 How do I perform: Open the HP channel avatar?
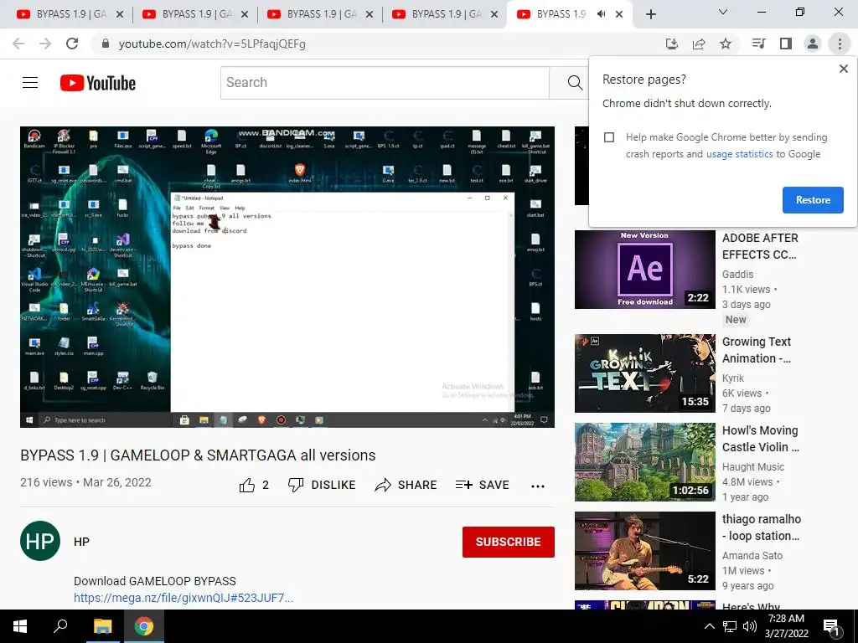pos(40,542)
